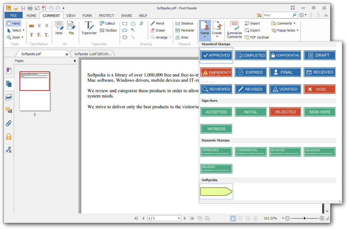Open the Attachments panel paperclip icon
The height and width of the screenshot is (229, 348).
click(x=9, y=123)
